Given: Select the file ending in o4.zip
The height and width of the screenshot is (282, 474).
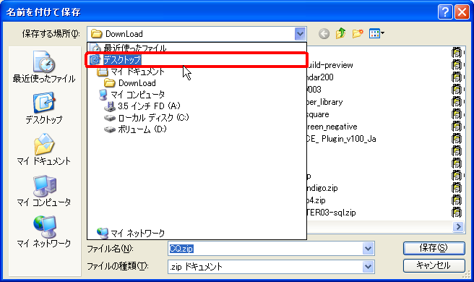Looking at the screenshot, I should click(316, 200).
